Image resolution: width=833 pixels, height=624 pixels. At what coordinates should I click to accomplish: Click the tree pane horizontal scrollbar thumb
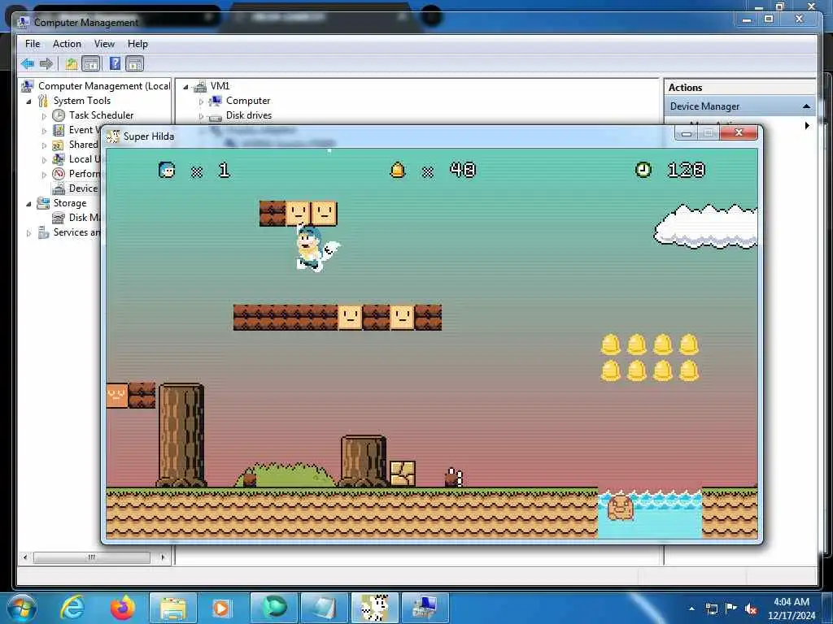(92, 557)
